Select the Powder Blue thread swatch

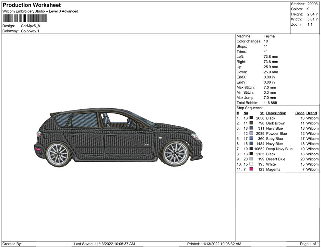pos(251,134)
